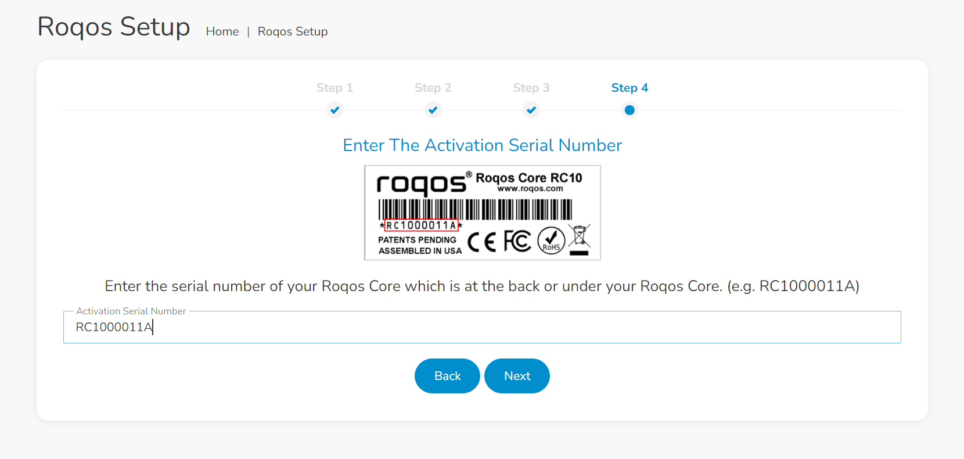This screenshot has height=459, width=964.
Task: Click the red-boxed serial RC1000011A on label
Action: click(x=421, y=225)
